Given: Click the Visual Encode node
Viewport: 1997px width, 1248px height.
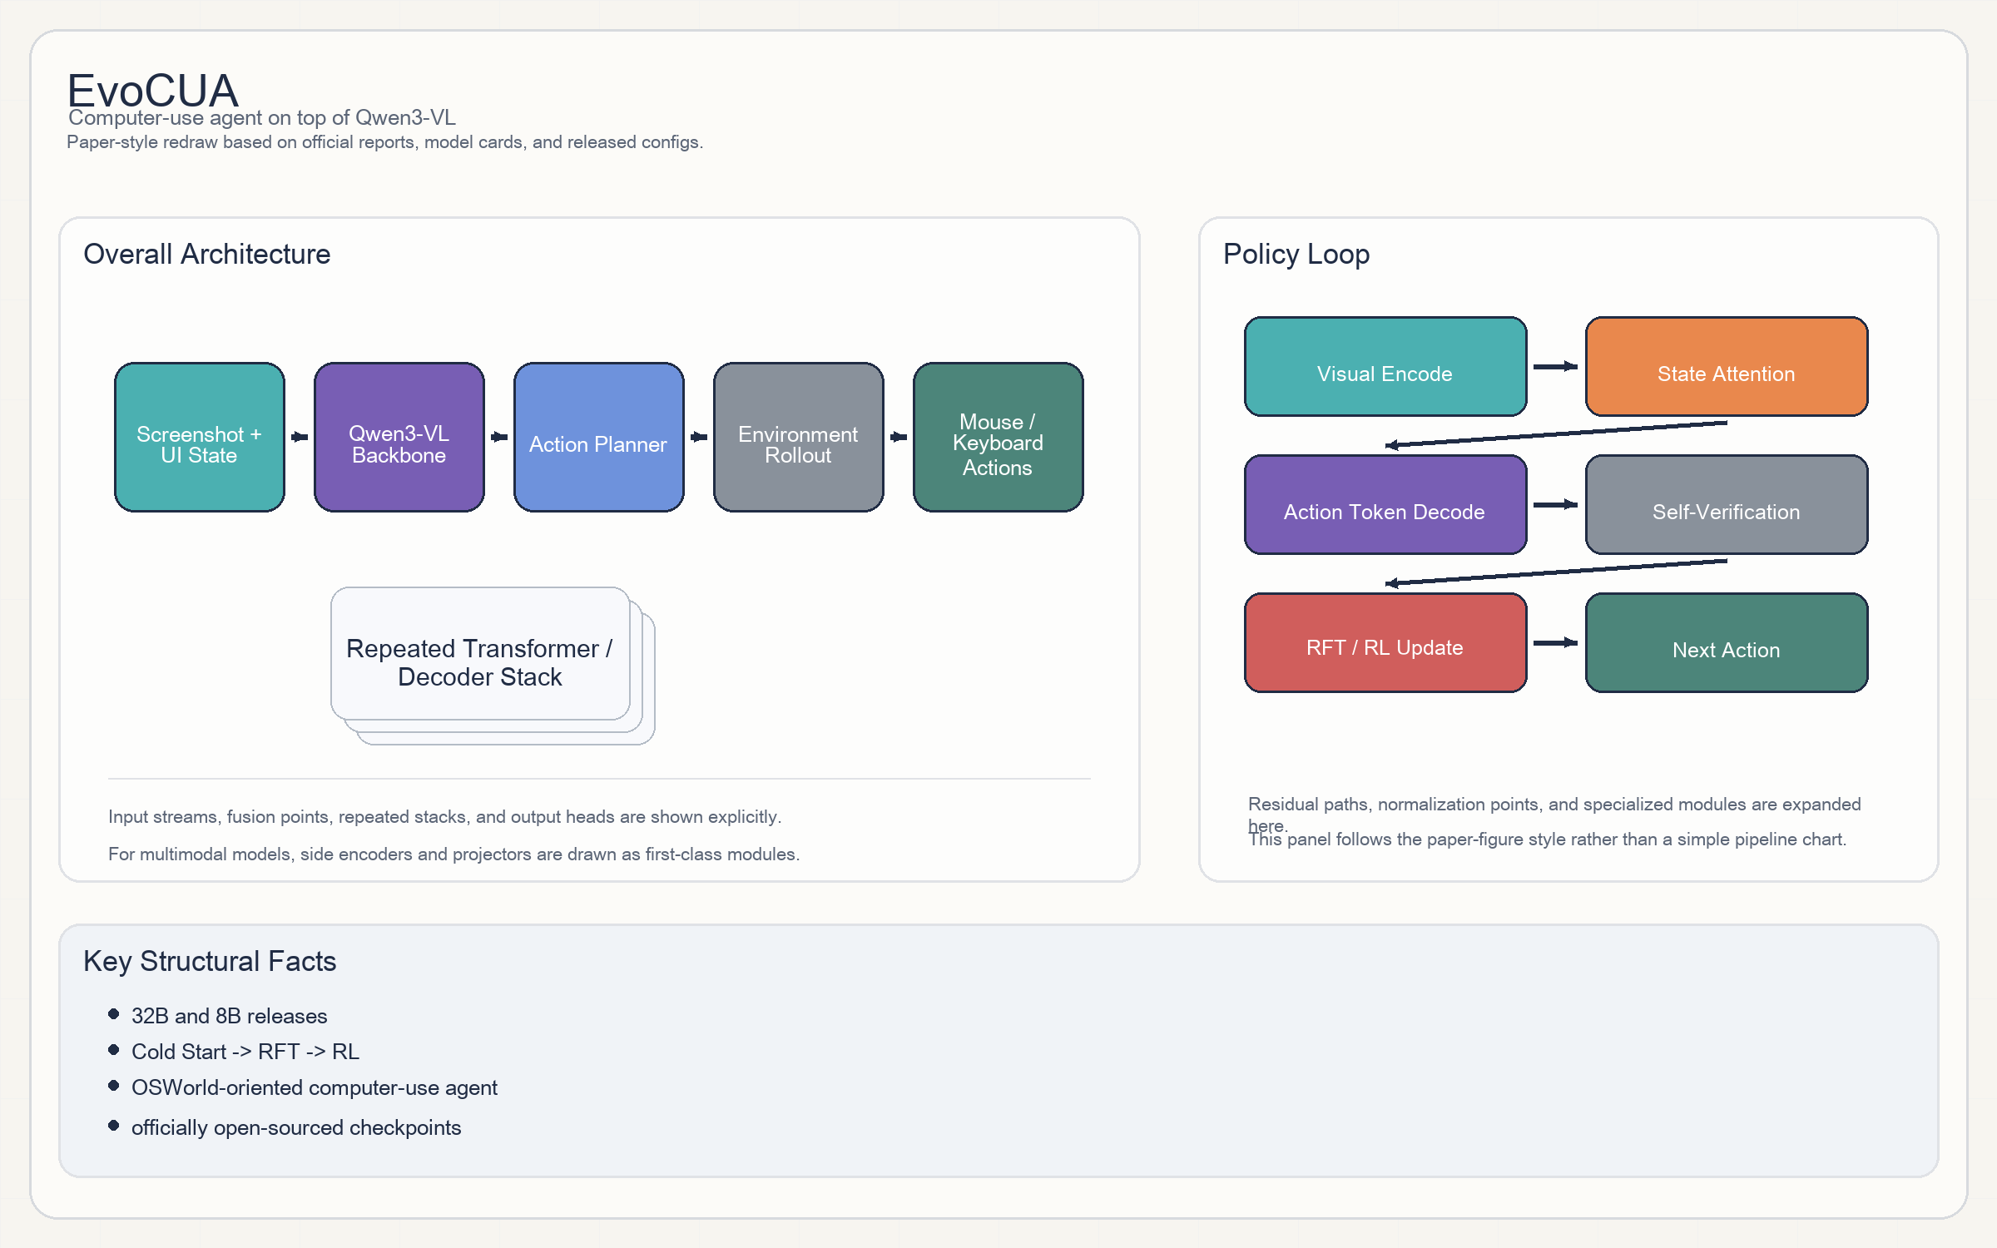Looking at the screenshot, I should (x=1385, y=367).
